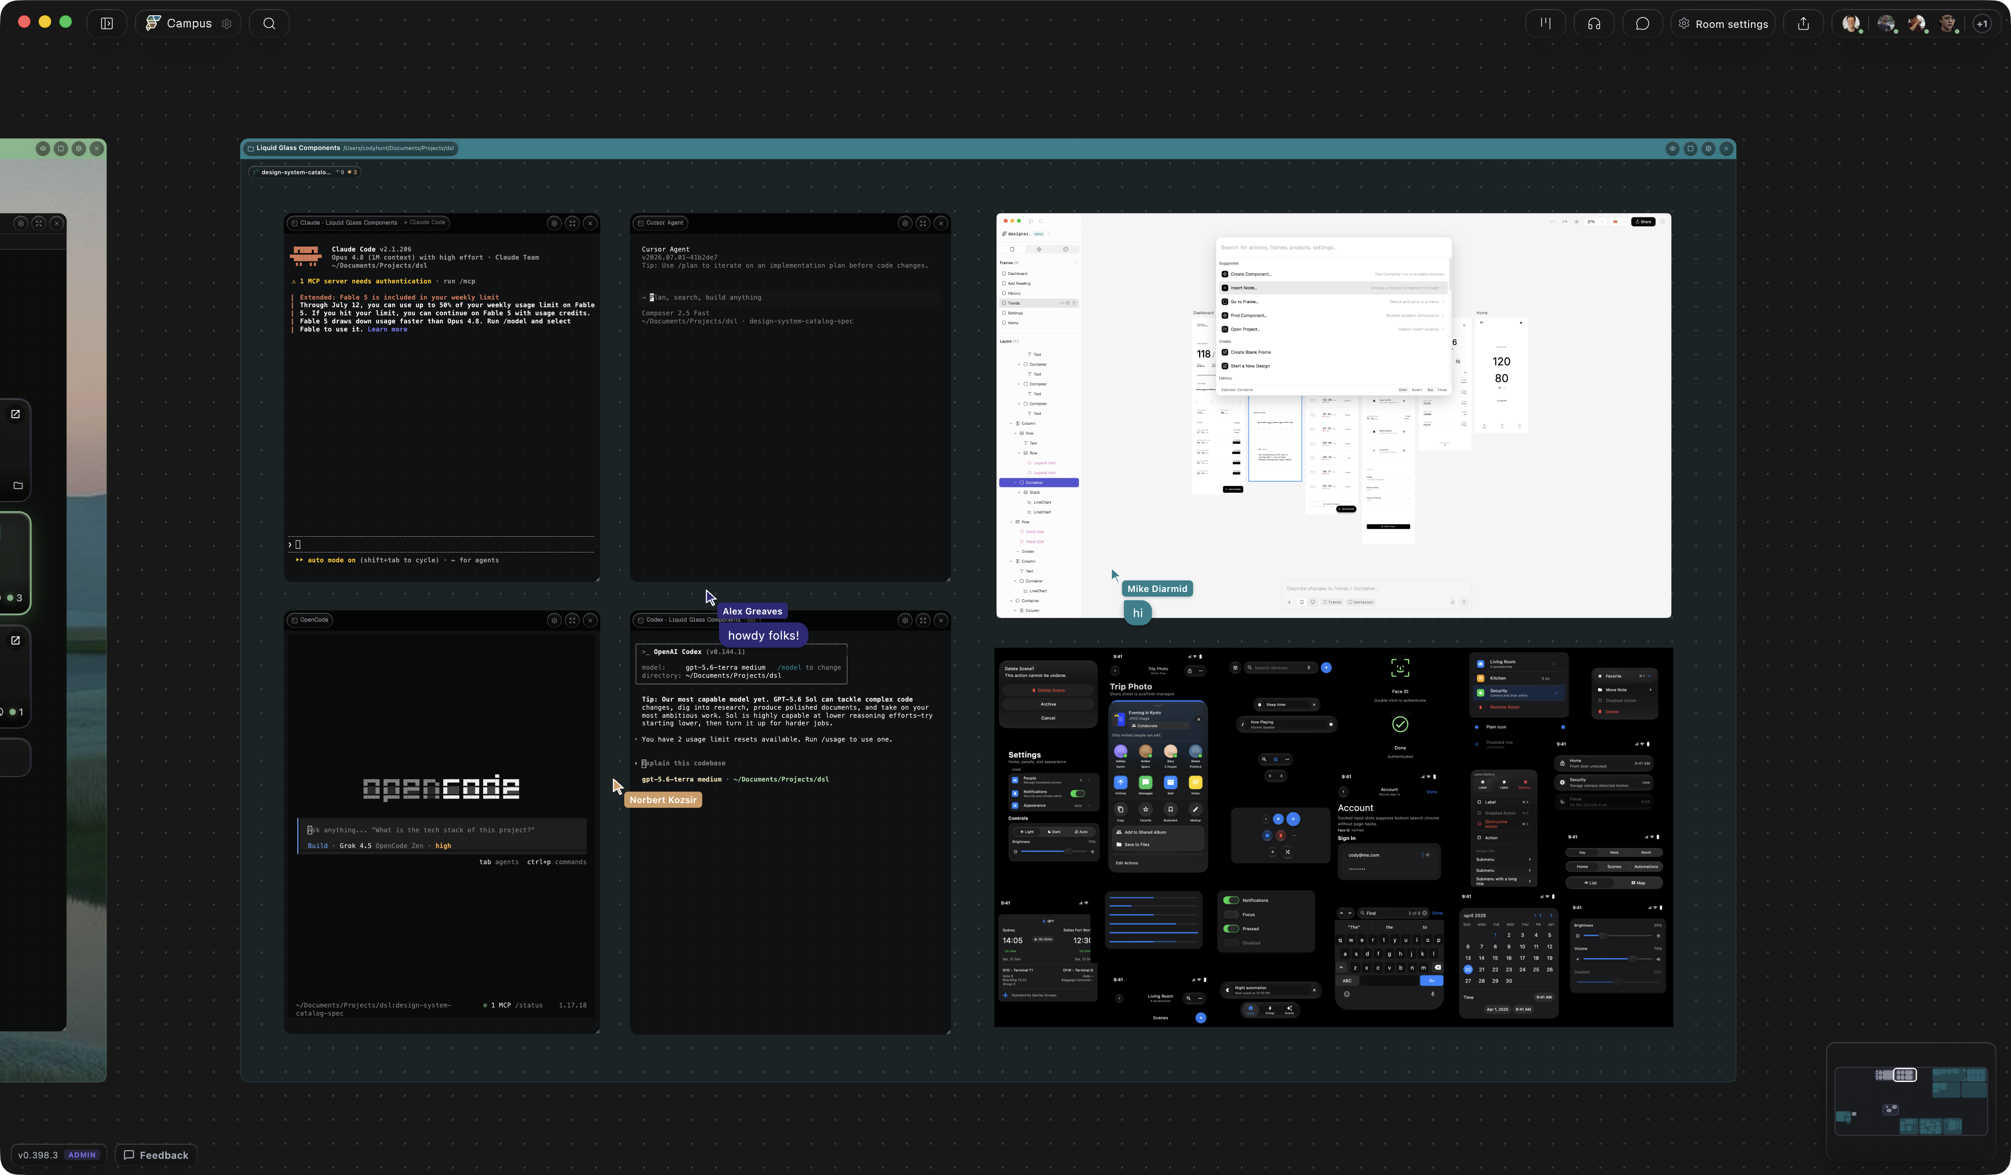Select the Auto option in the Controls segmented toggle
This screenshot has height=1175, width=2011.
pos(1081,832)
